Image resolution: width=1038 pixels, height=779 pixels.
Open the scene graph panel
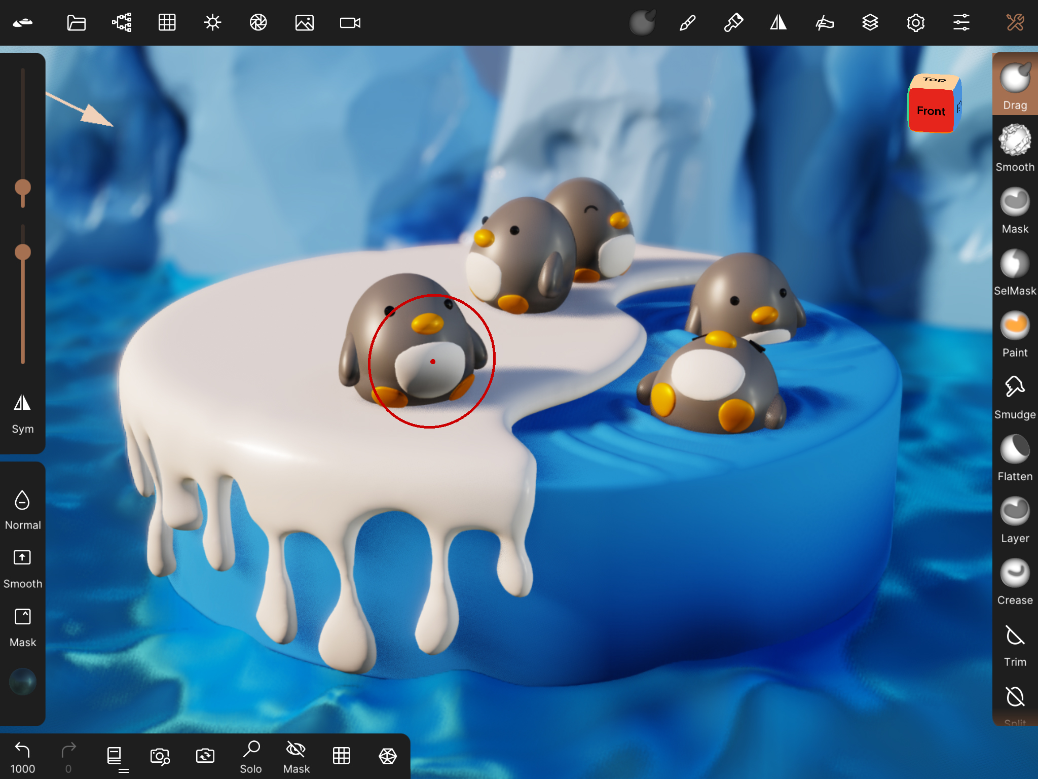click(x=121, y=22)
